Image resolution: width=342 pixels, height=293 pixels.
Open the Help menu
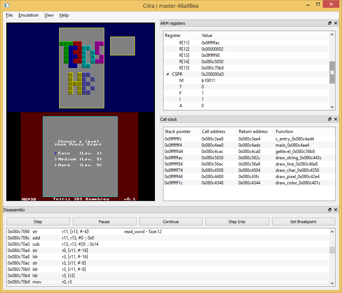[64, 15]
